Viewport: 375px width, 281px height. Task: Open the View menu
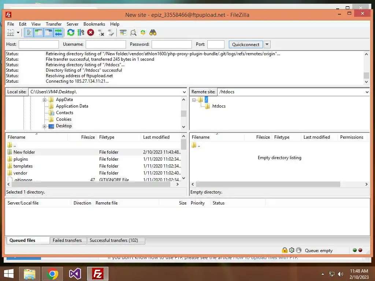[36, 24]
